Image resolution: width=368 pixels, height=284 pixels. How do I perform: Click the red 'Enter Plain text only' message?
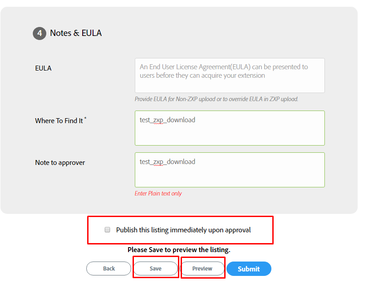[x=158, y=193]
